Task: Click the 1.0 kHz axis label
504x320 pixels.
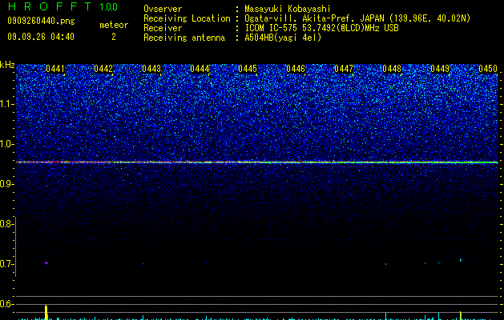Action: point(6,144)
